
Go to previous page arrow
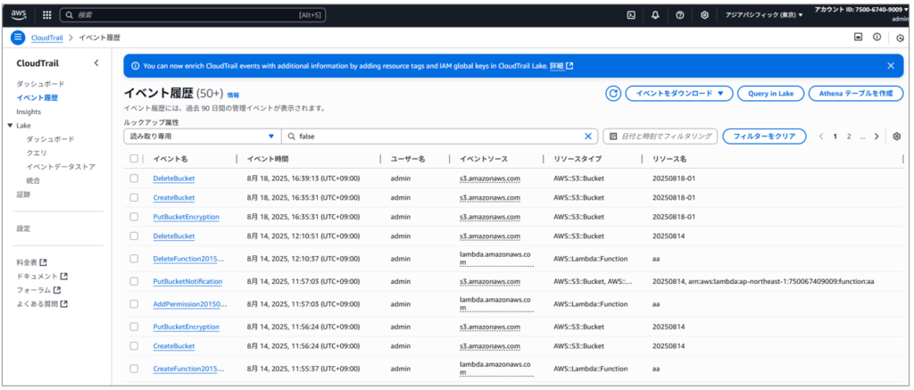821,137
